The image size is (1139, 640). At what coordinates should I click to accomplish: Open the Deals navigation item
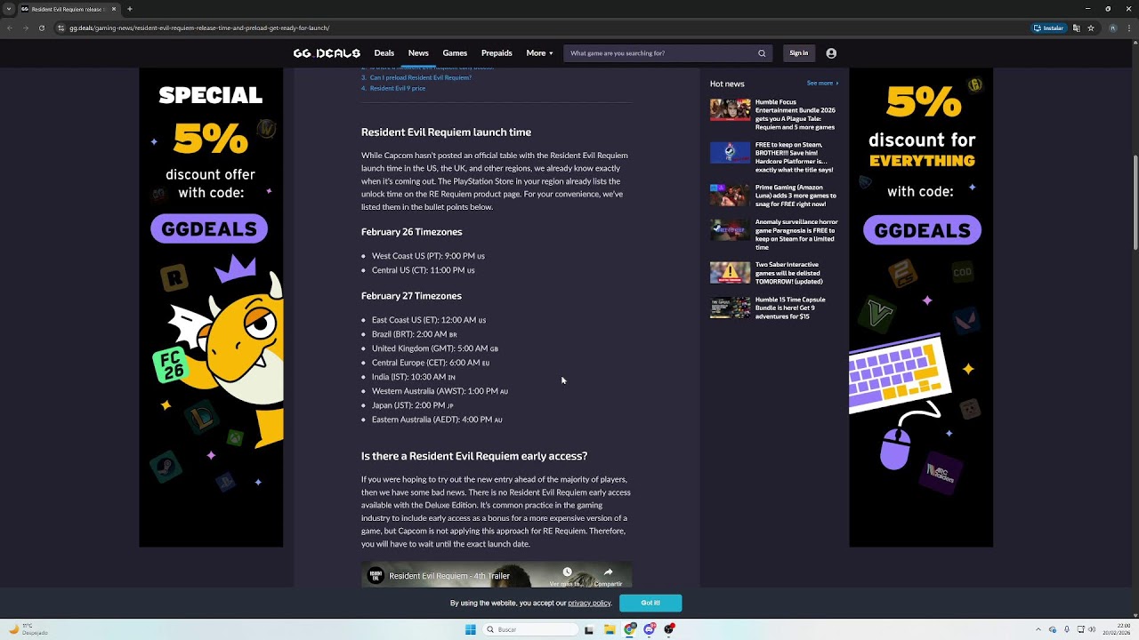pyautogui.click(x=384, y=53)
